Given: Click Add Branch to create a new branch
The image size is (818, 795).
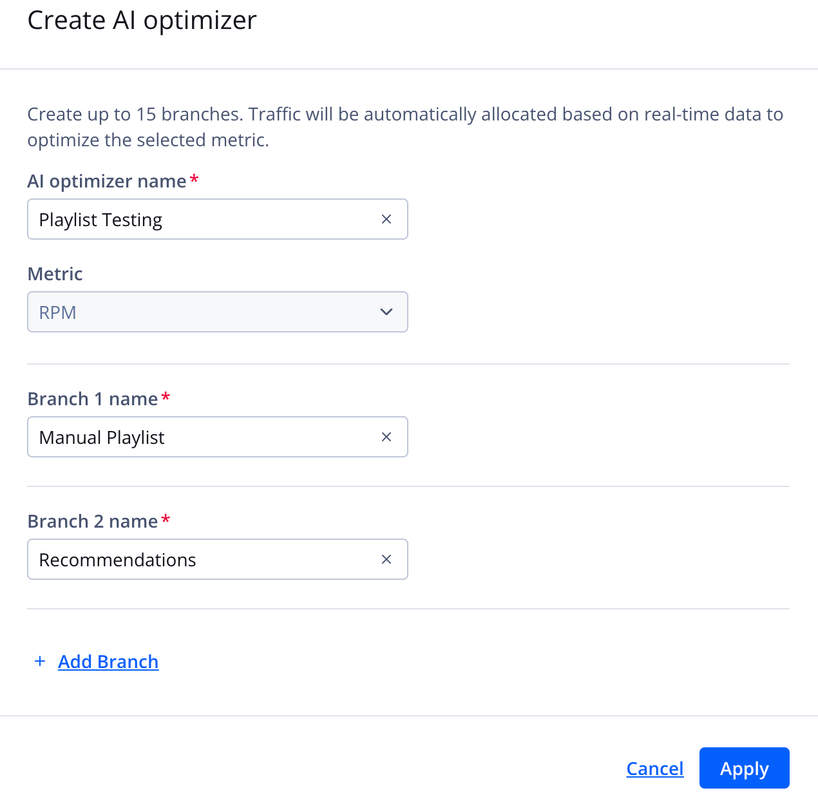Looking at the screenshot, I should click(108, 661).
